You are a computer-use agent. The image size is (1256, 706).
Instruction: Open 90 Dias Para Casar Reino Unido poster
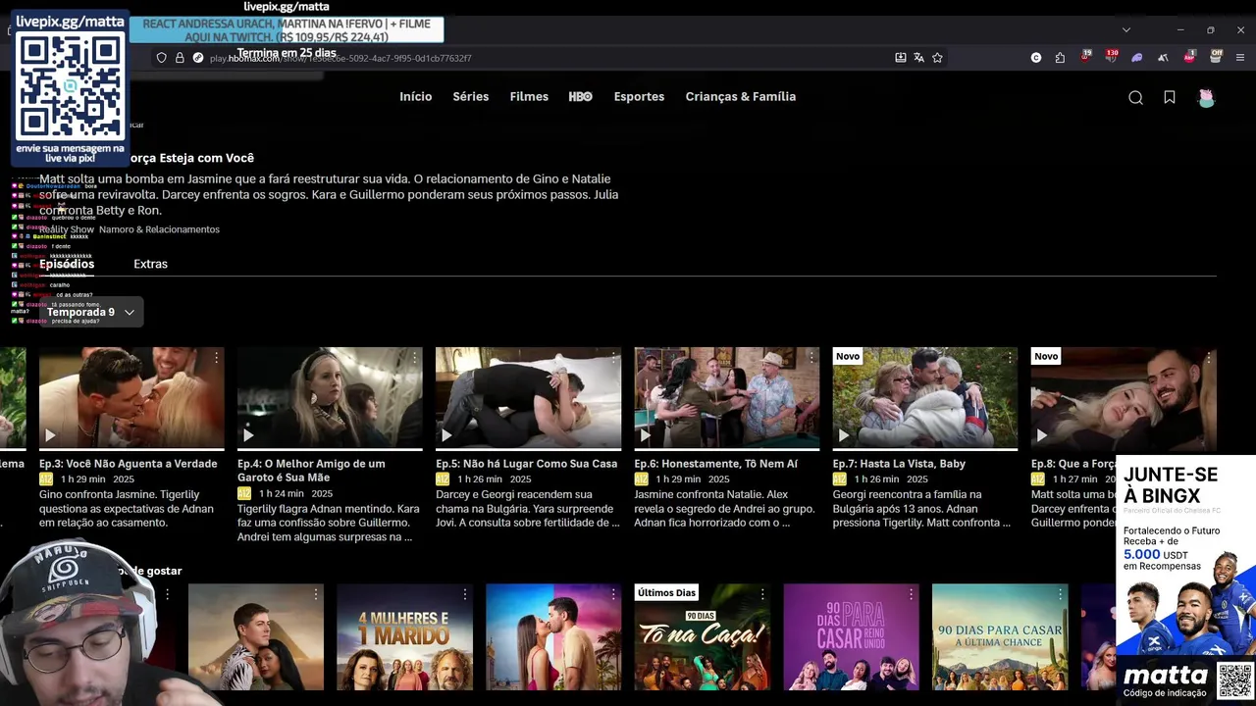click(851, 637)
